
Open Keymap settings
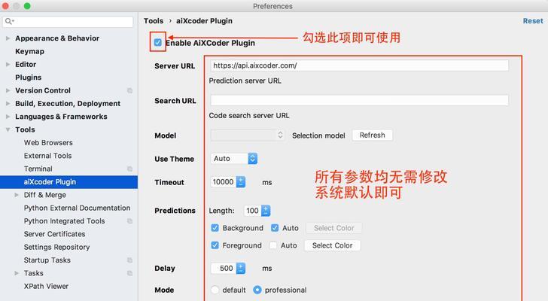point(29,51)
